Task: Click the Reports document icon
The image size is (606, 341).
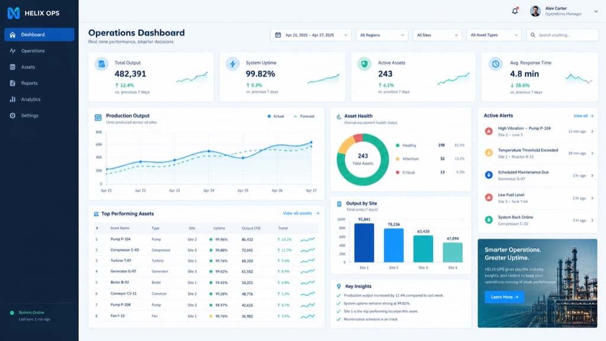Action: [x=12, y=83]
